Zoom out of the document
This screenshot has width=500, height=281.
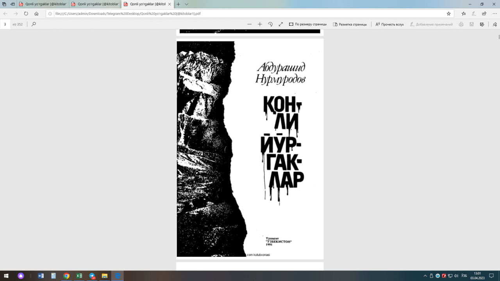pyautogui.click(x=250, y=24)
